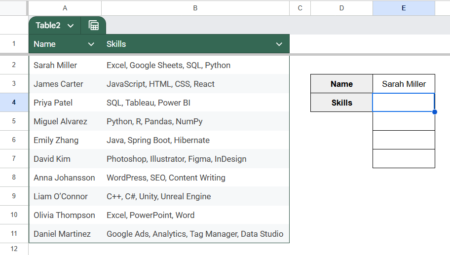The height and width of the screenshot is (255, 450).
Task: Select the Excel, Google Sheets, SQL, Python cell
Action: coord(195,65)
